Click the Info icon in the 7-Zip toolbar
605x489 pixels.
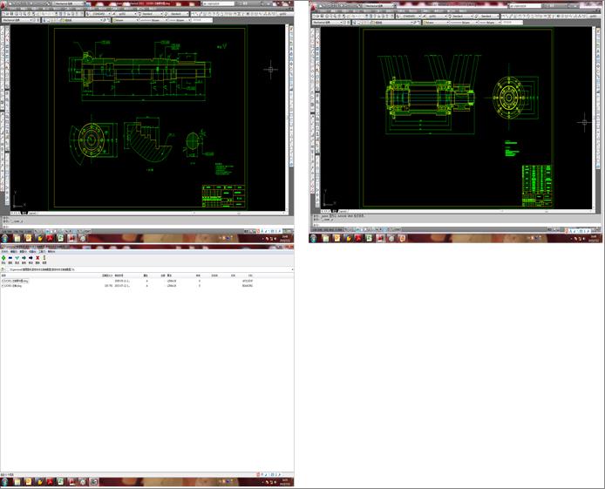[44, 258]
